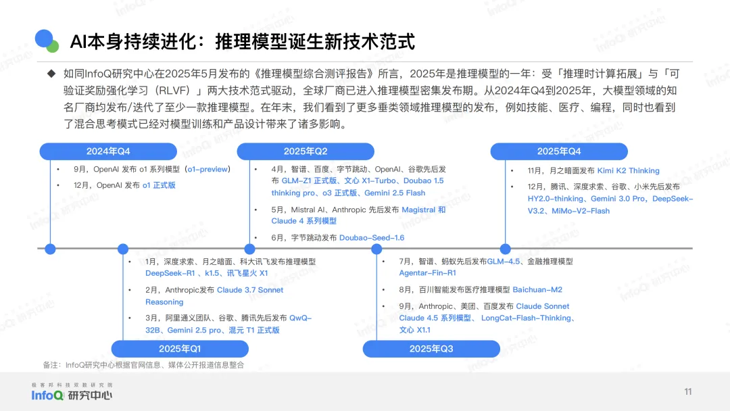
Task: Click the Reasoning text under Claude 3.7 Sonnet
Action: click(x=164, y=302)
